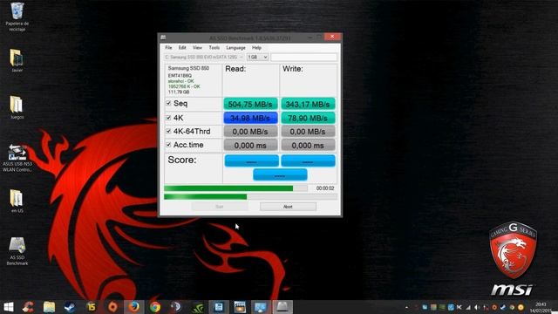
Task: Switch to Firefox on the taskbar
Action: coord(133,307)
